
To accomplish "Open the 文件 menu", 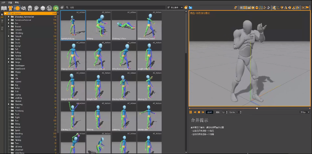I will tap(3, 2).
